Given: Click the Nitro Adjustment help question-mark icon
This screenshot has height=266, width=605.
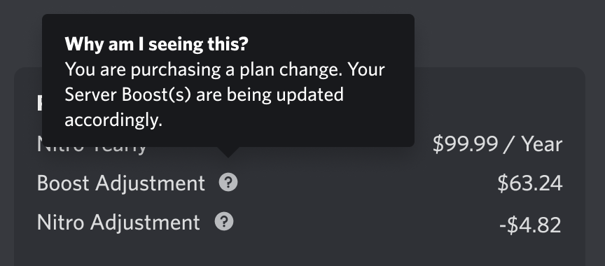Looking at the screenshot, I should click(x=224, y=222).
